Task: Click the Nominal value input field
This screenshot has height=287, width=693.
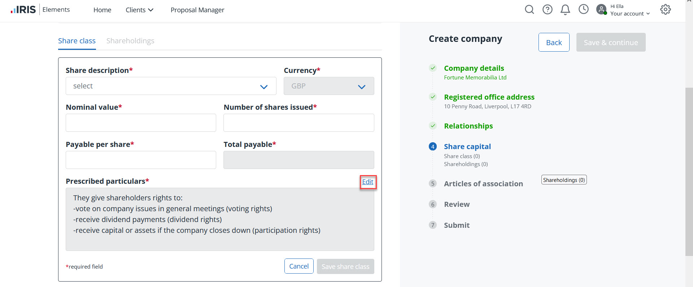Action: (x=141, y=123)
